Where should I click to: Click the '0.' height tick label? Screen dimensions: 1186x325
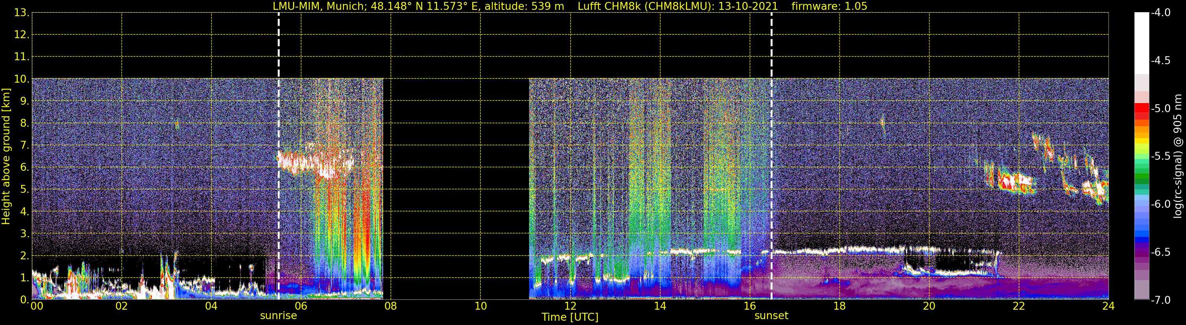(25, 300)
